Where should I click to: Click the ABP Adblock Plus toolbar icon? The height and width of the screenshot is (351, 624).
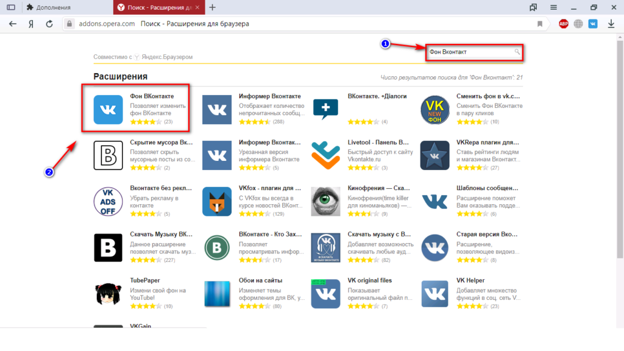coord(564,24)
